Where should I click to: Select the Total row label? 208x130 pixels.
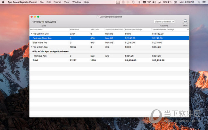click(x=35, y=60)
